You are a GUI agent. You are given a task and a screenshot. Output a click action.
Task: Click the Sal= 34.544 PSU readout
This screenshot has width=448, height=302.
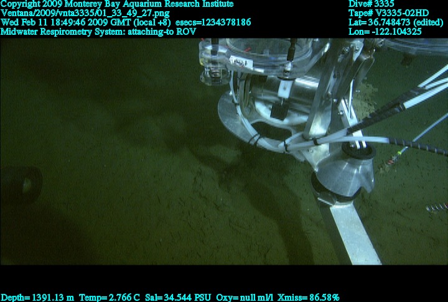pyautogui.click(x=178, y=298)
